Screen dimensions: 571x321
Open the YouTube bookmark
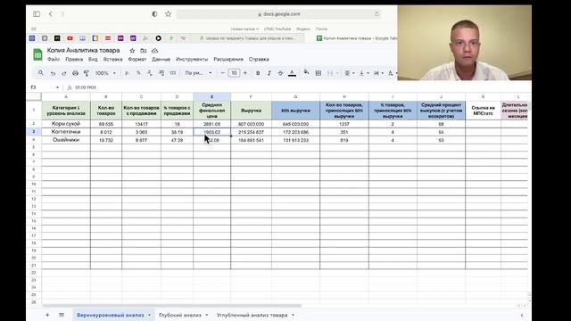pos(277,29)
